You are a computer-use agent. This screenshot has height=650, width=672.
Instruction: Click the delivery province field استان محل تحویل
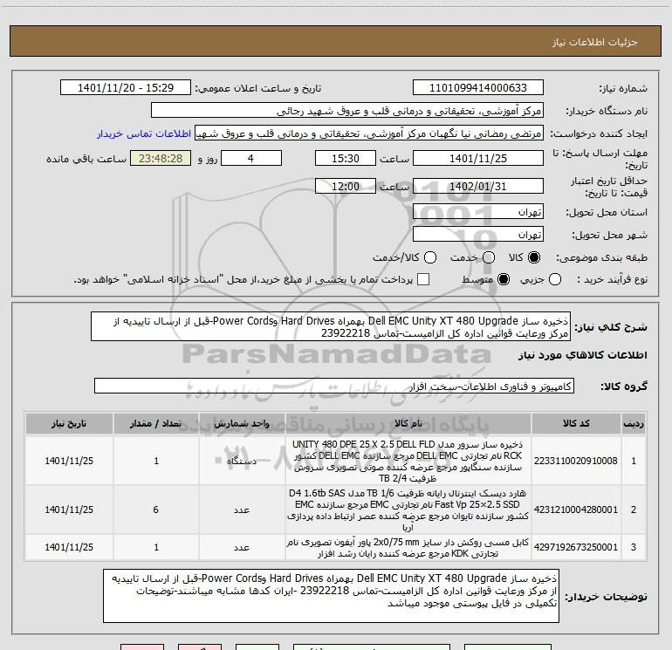coord(478,212)
